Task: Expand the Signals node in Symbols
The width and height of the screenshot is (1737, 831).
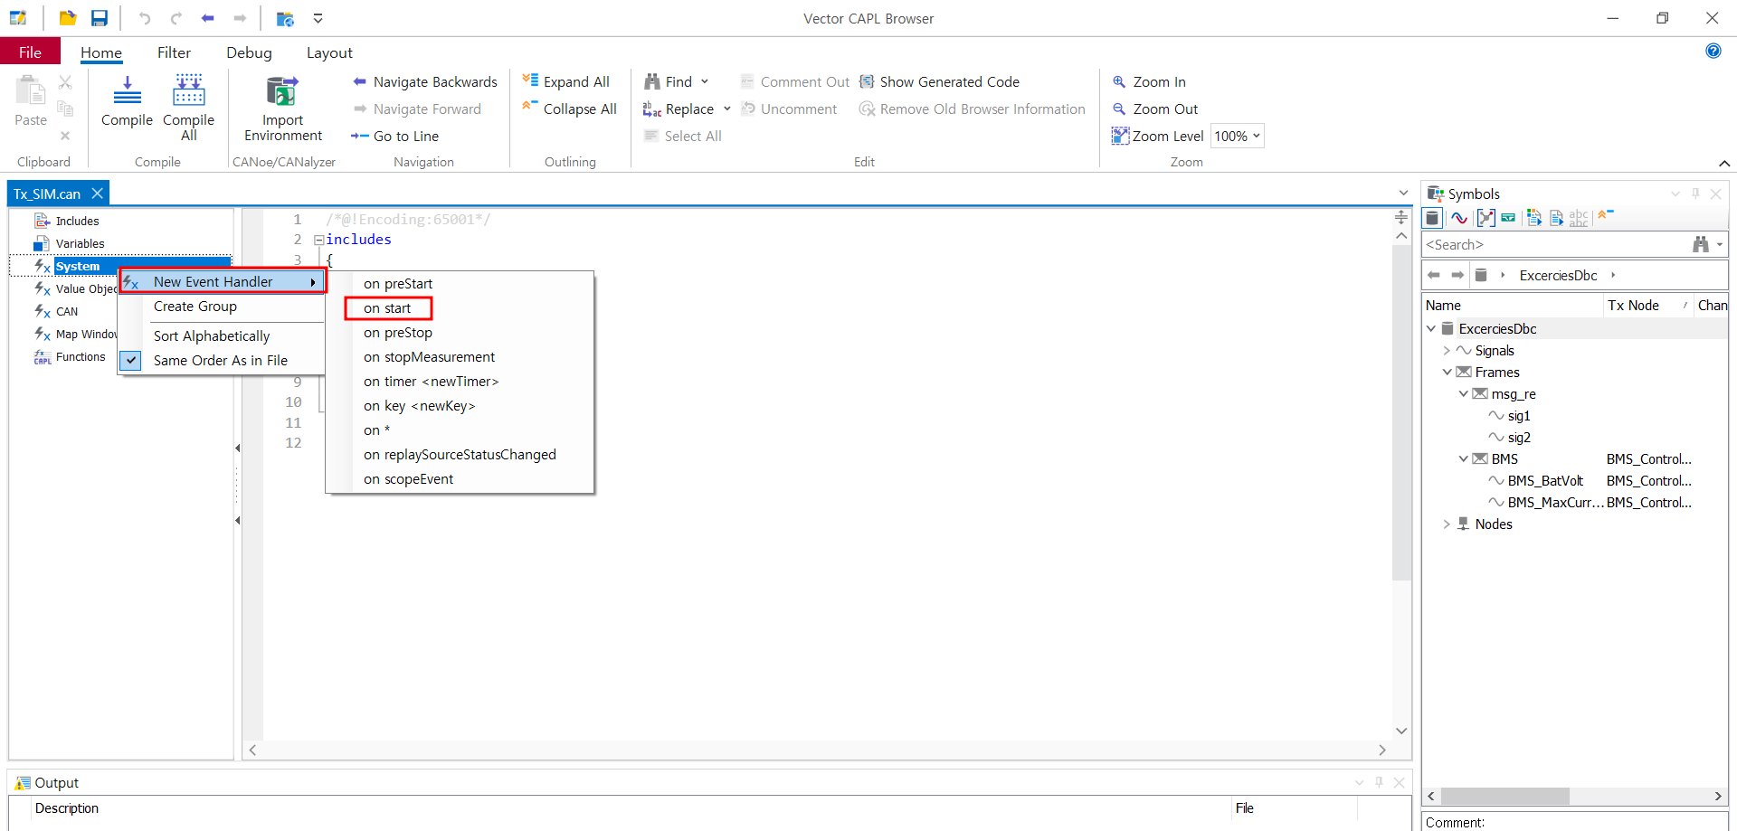Action: (1447, 350)
